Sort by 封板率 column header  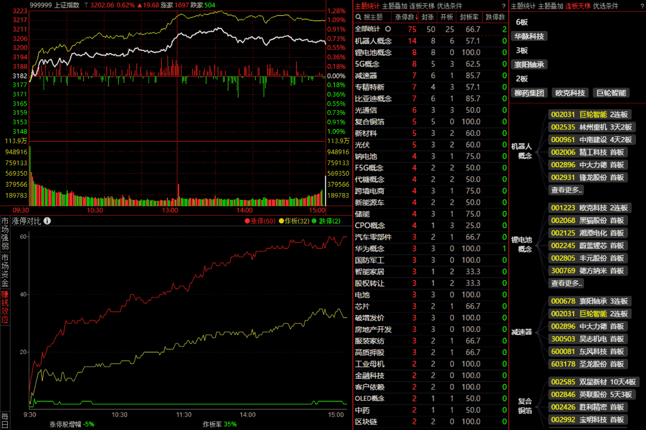pos(468,17)
